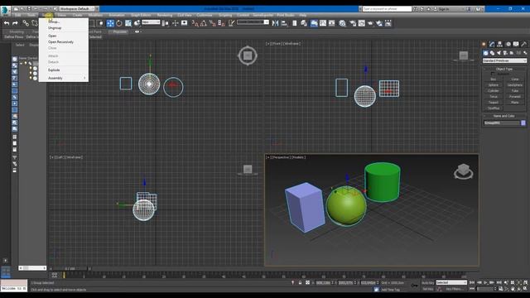The image size is (530, 298).
Task: Click the Cylinder primitive button
Action: pos(494,91)
